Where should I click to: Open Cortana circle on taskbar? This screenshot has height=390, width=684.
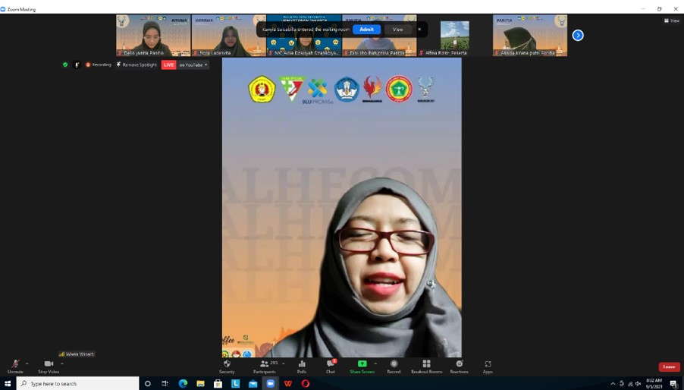147,383
